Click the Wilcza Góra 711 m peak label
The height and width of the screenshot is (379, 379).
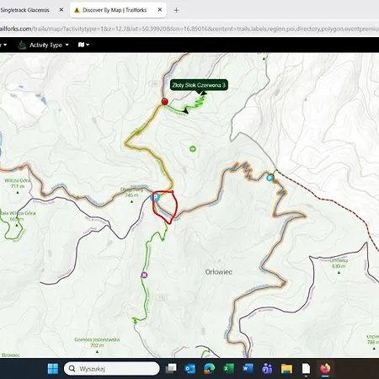[18, 184]
